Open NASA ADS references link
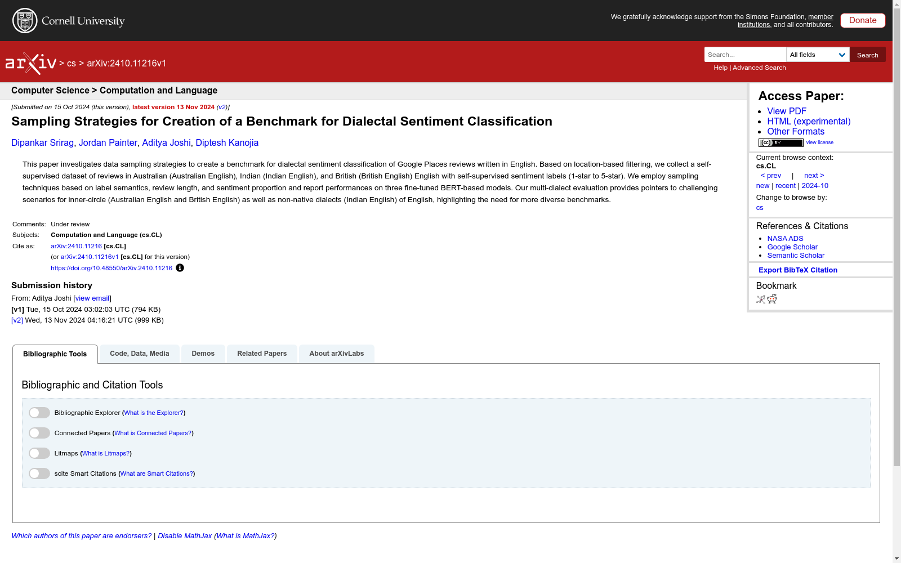 pos(785,239)
